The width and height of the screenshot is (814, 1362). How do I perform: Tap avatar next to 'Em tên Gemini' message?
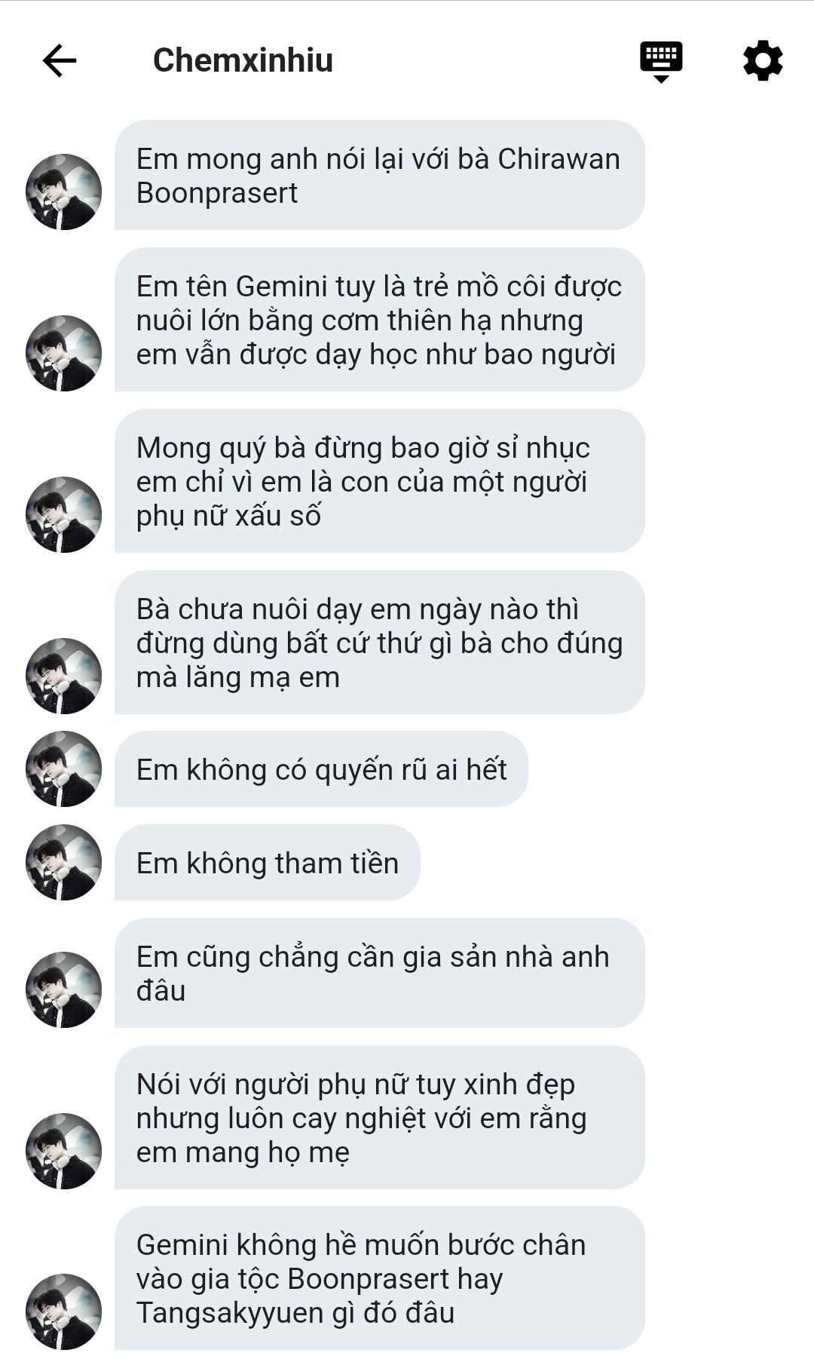pos(64,353)
